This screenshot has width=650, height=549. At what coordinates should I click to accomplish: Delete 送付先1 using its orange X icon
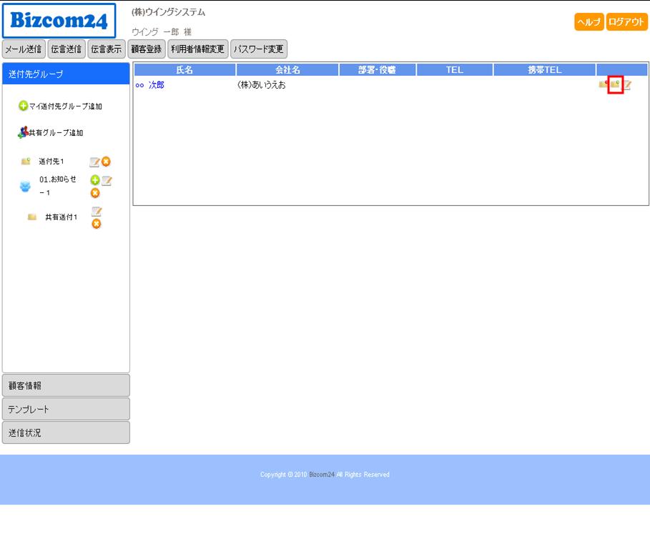tap(106, 162)
